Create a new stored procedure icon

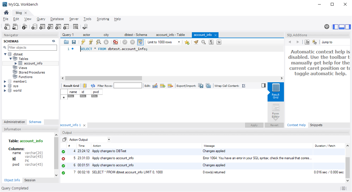(x=58, y=27)
